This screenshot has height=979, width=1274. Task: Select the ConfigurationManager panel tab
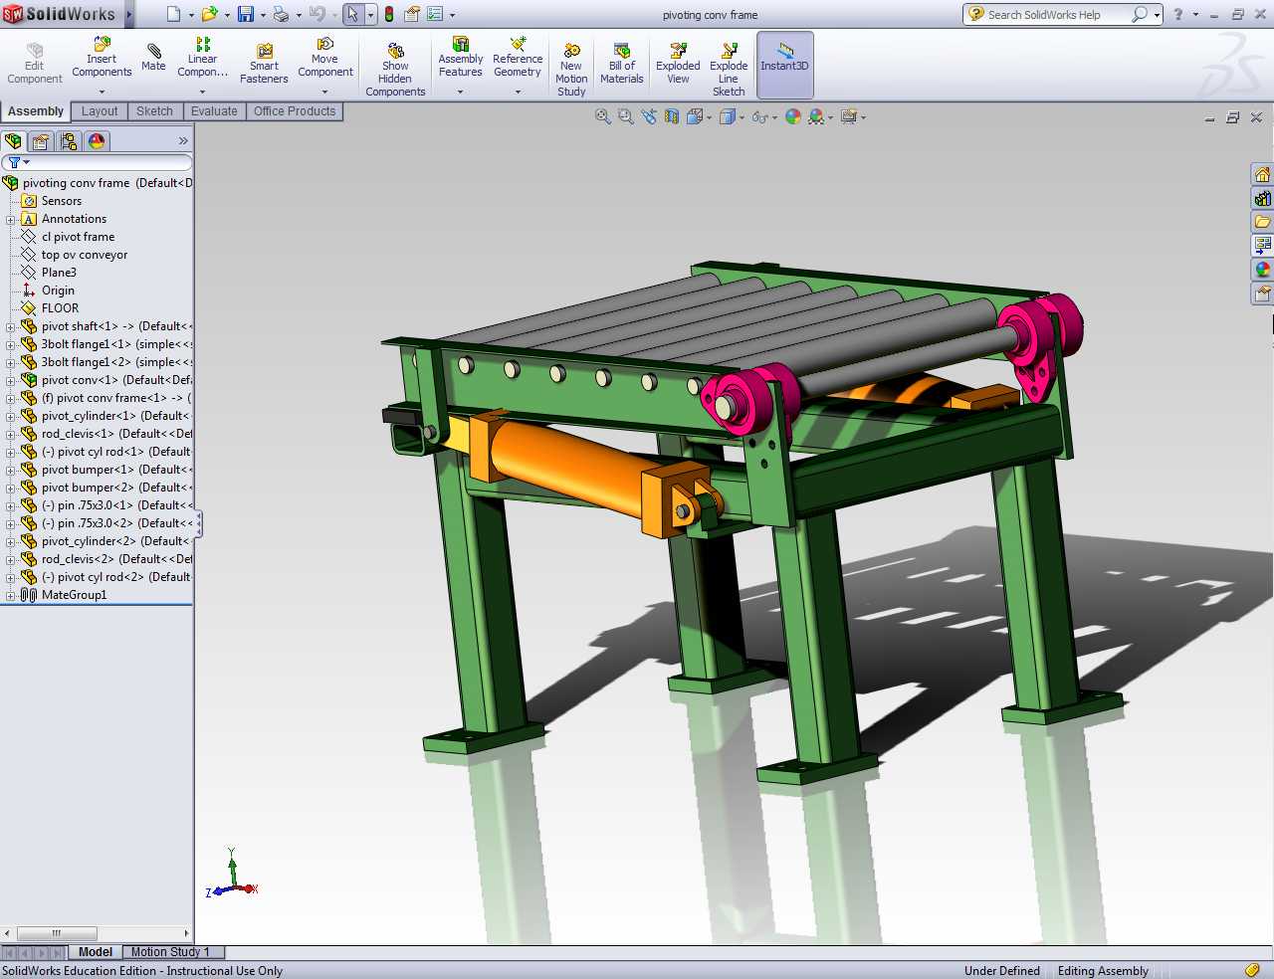coord(69,141)
